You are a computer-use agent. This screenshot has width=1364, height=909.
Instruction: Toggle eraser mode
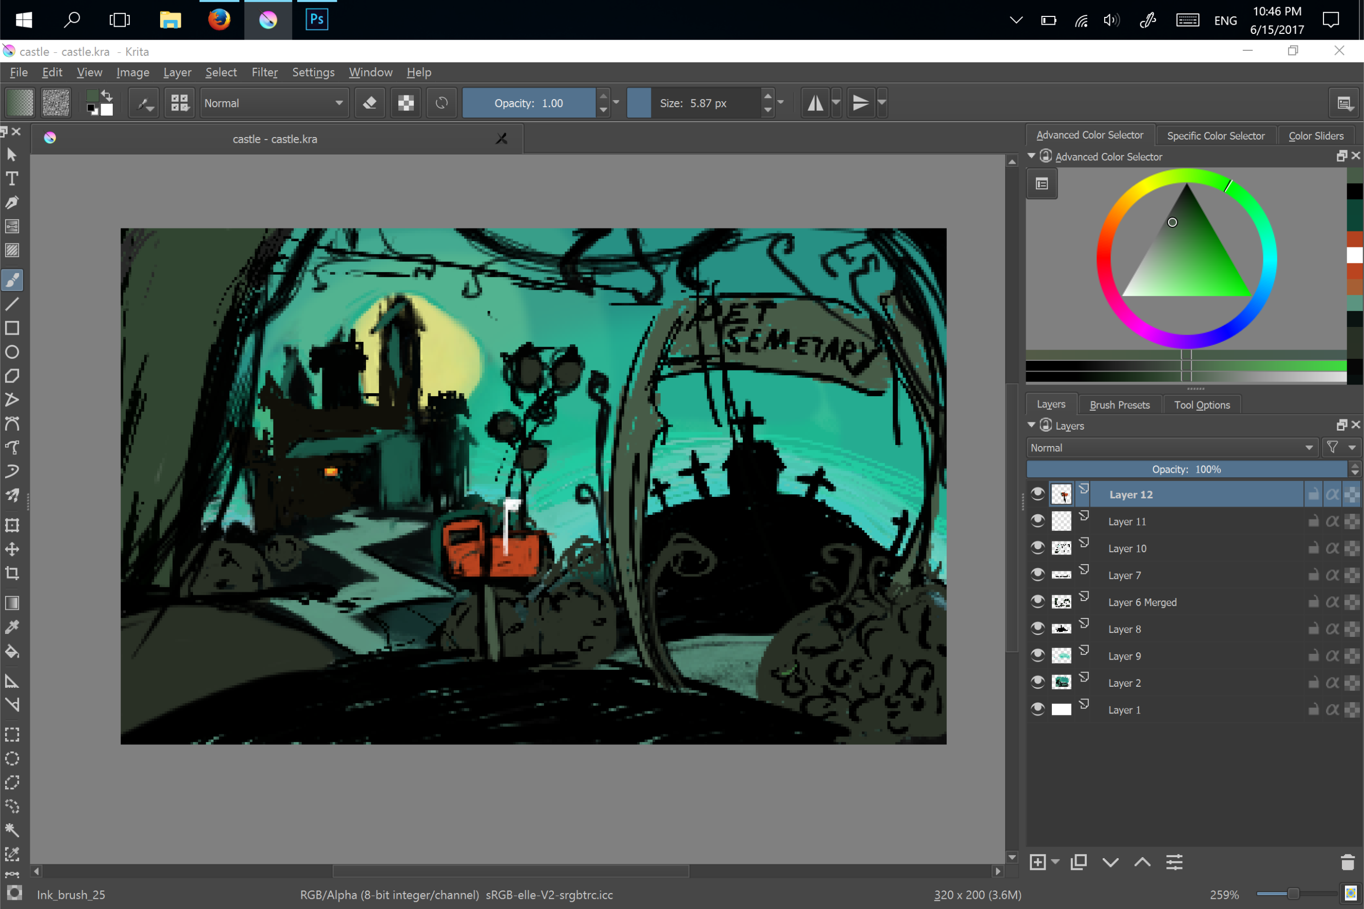point(370,103)
